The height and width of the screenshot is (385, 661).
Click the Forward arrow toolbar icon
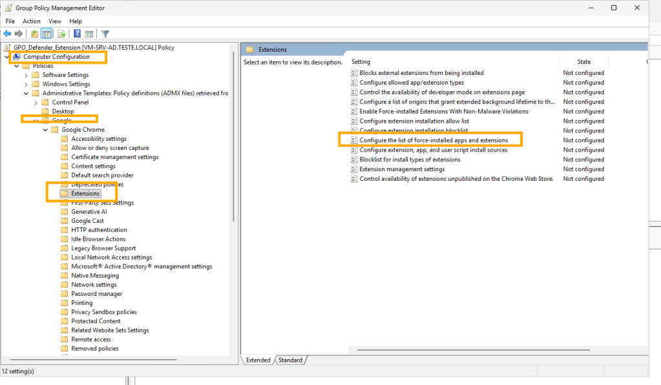pyautogui.click(x=19, y=34)
